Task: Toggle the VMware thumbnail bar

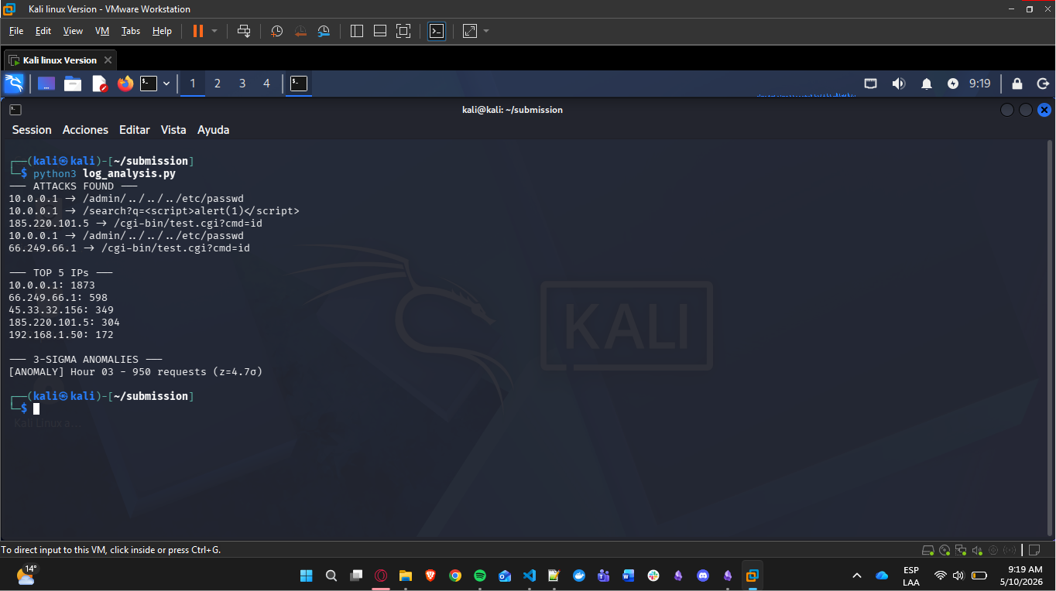Action: coord(380,31)
